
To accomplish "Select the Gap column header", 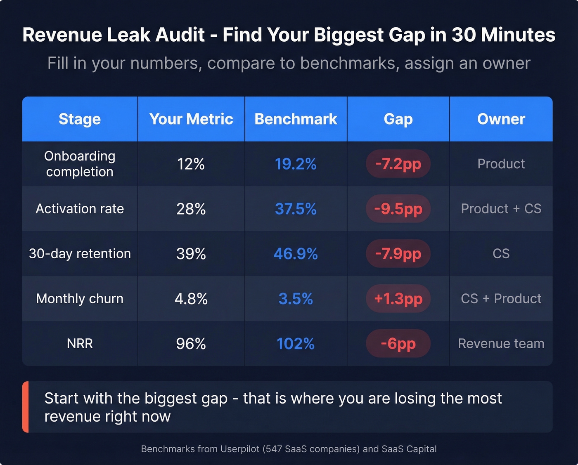I will [x=398, y=119].
